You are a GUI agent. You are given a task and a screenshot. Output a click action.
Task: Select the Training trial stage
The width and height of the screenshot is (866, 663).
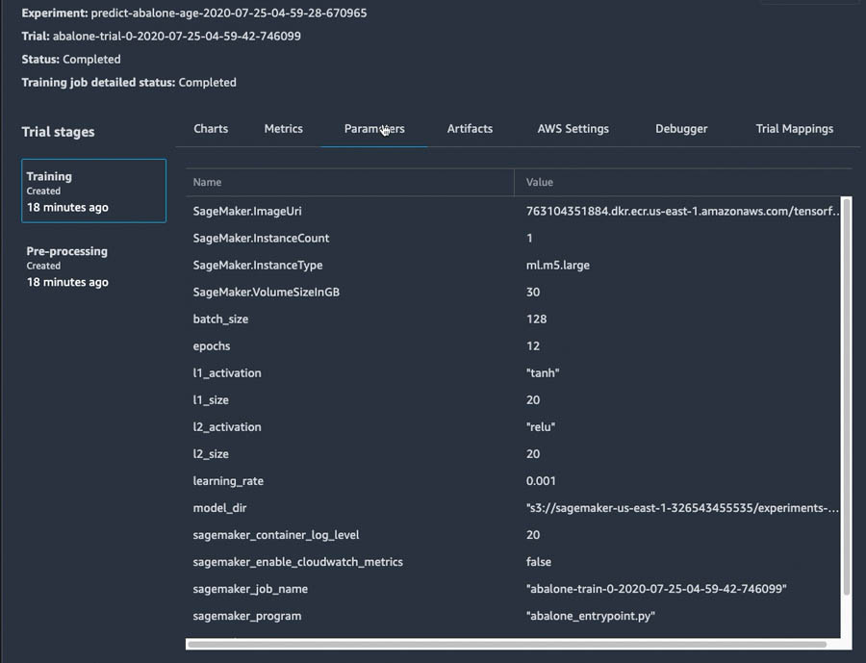[94, 191]
